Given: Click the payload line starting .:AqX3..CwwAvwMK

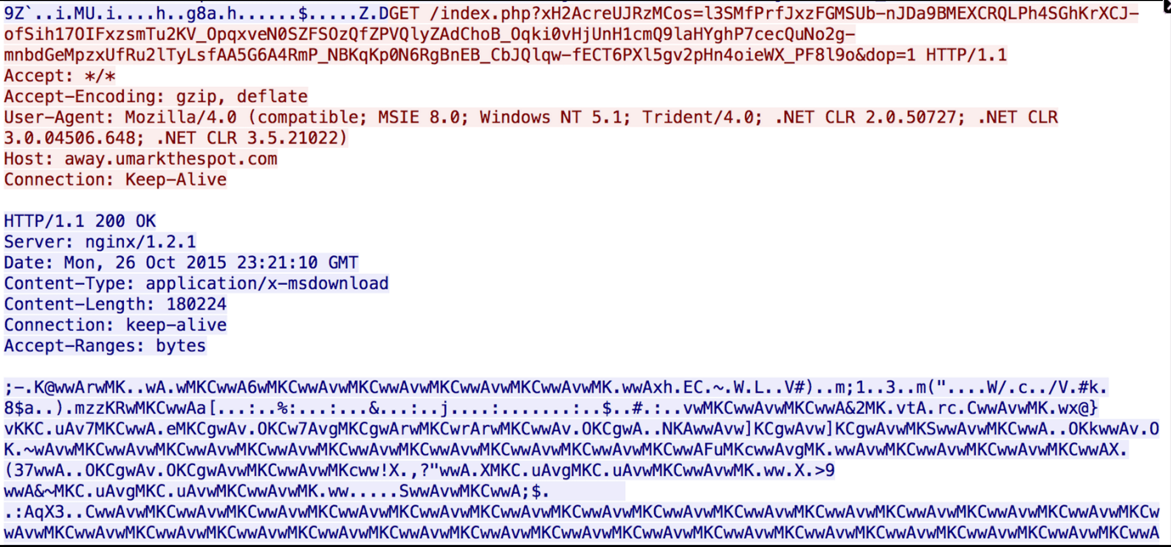Looking at the screenshot, I should (581, 512).
